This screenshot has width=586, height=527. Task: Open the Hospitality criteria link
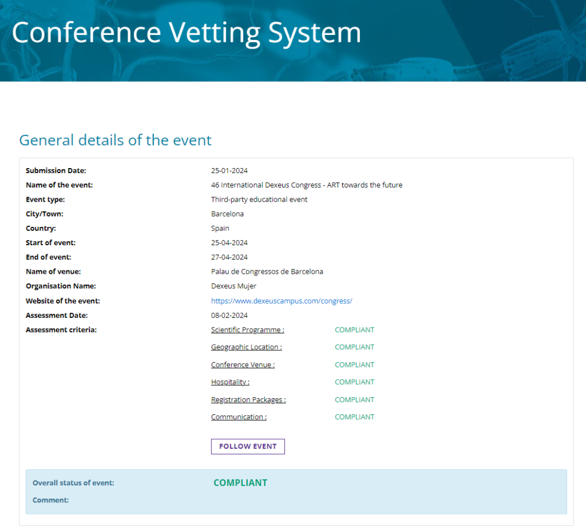(230, 382)
